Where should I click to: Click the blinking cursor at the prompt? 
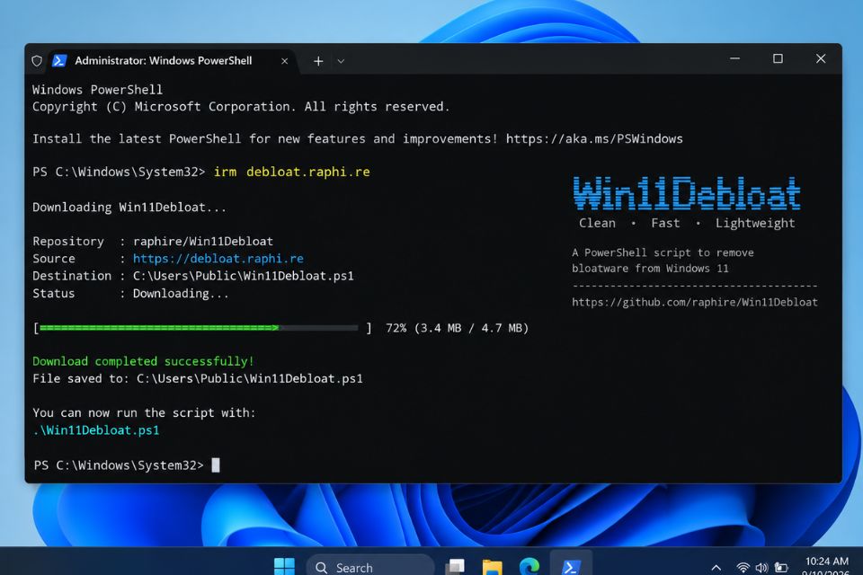click(x=216, y=465)
